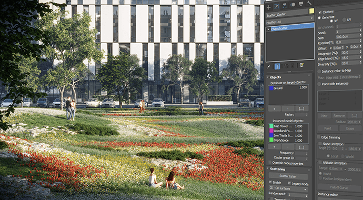Select the Generate radio button

319,17
